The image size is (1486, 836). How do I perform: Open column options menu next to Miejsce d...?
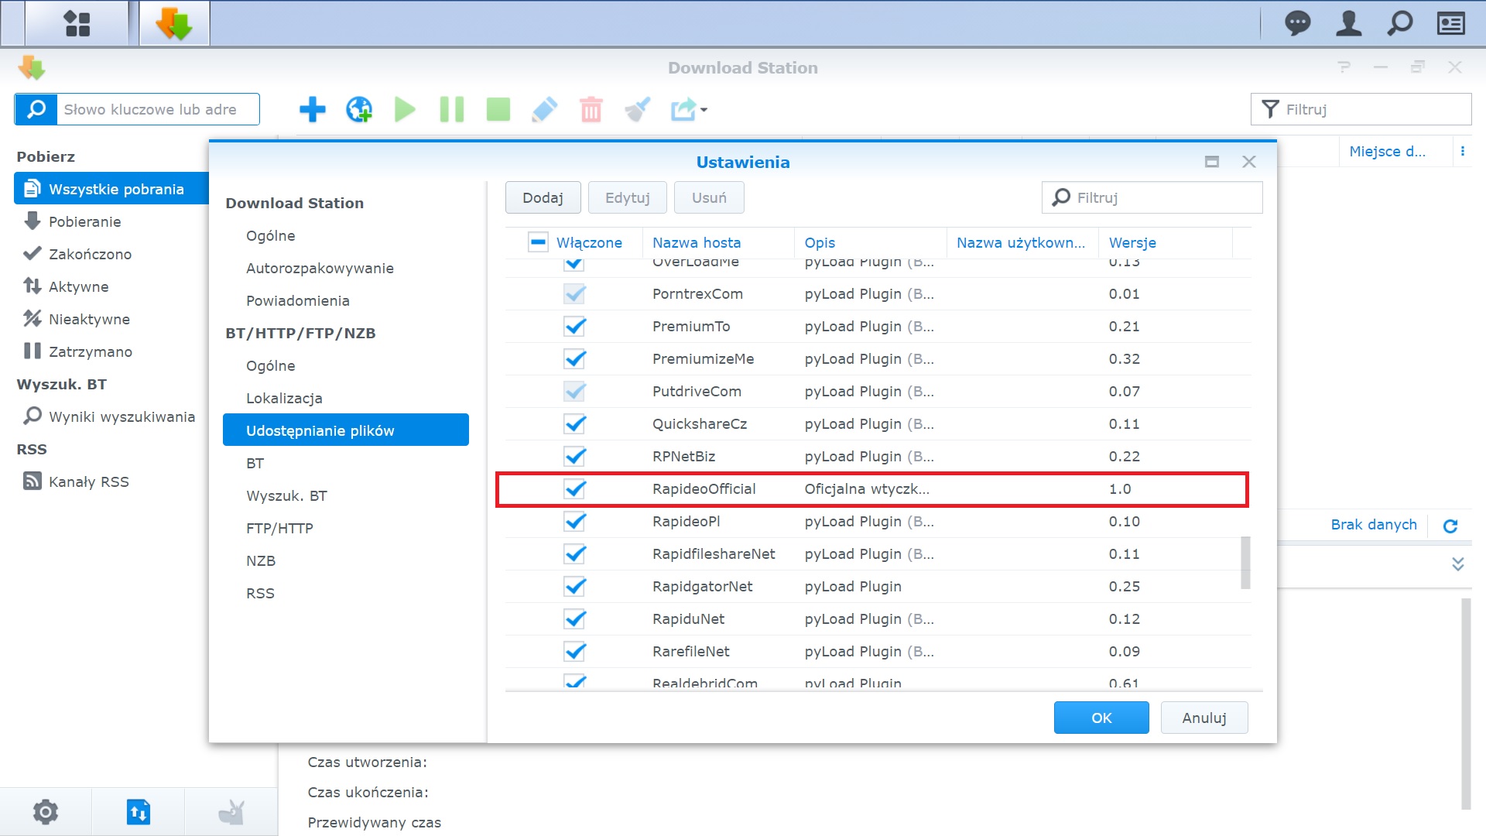[1463, 152]
